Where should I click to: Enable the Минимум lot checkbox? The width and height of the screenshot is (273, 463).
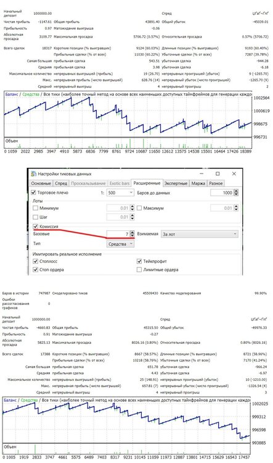pos(35,208)
